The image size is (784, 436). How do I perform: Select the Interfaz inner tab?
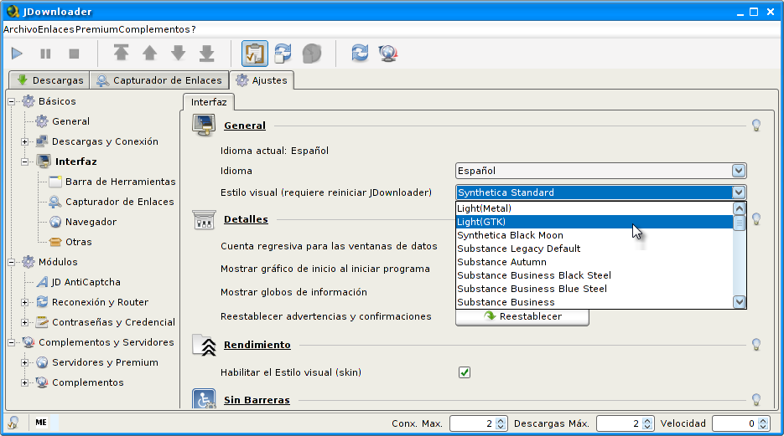pyautogui.click(x=209, y=102)
